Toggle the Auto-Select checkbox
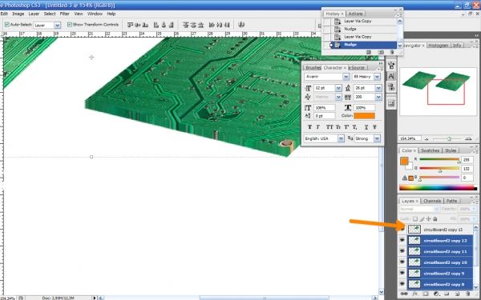The width and height of the screenshot is (481, 300). 6,25
